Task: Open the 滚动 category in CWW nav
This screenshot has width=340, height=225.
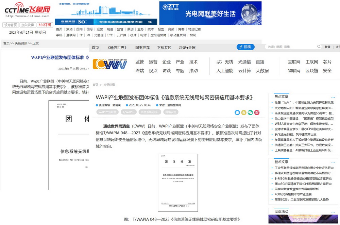Action: (x=193, y=71)
